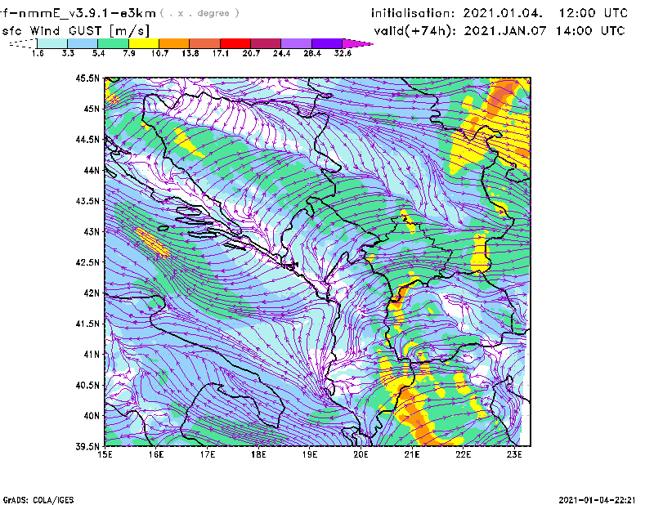Click the 'sfc Wind GUST [m/s]' title
This screenshot has width=654, height=505.
coord(75,31)
